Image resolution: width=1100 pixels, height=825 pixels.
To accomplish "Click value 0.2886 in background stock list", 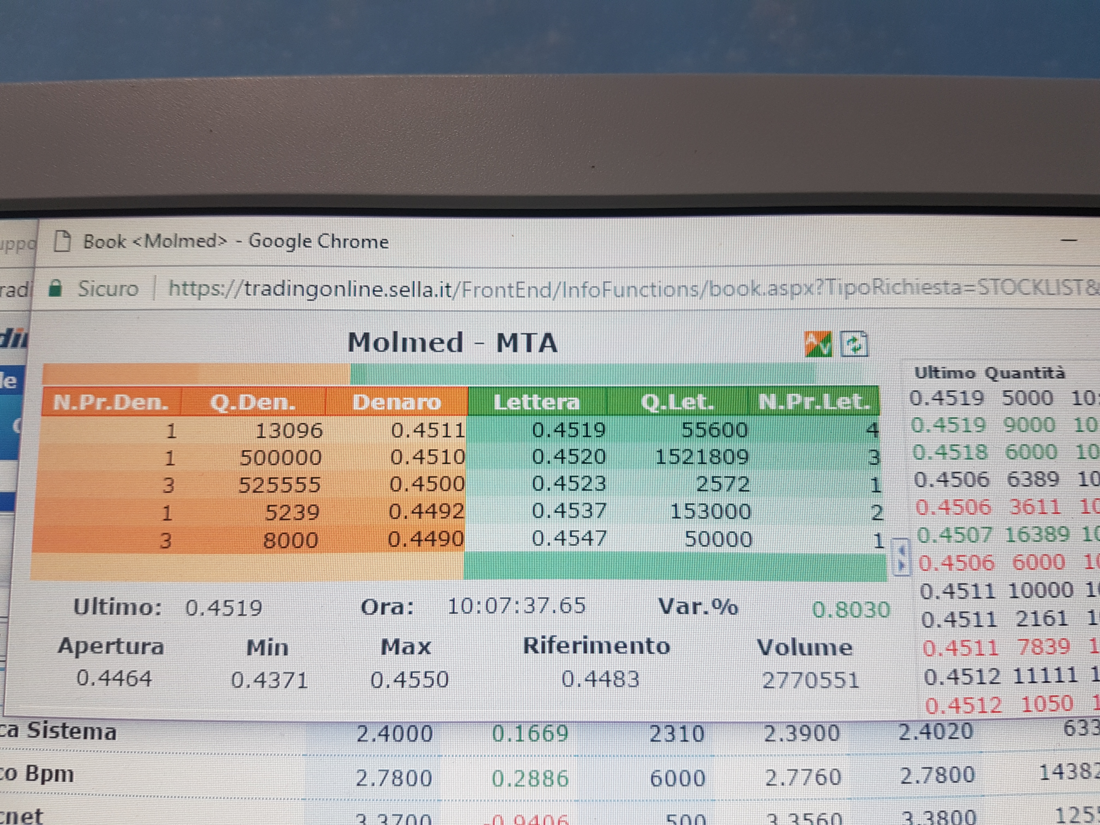I will (530, 778).
